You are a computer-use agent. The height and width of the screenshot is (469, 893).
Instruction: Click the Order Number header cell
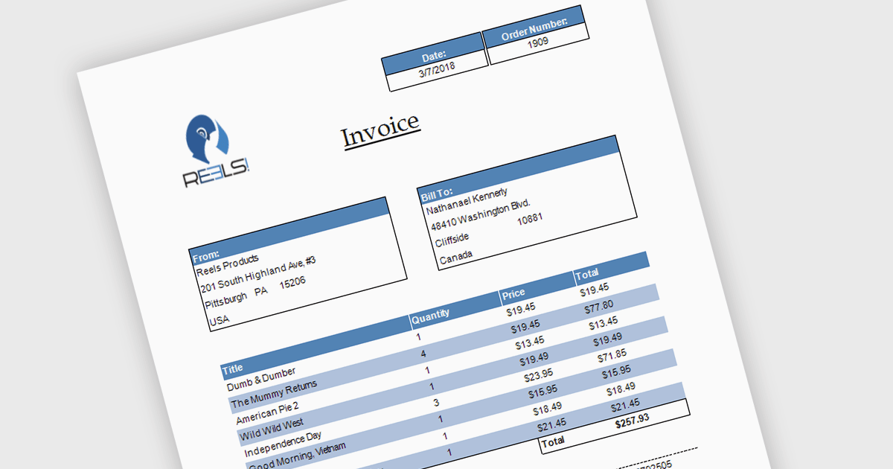534,28
